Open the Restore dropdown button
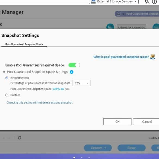The image size is (159, 159). (98, 148)
